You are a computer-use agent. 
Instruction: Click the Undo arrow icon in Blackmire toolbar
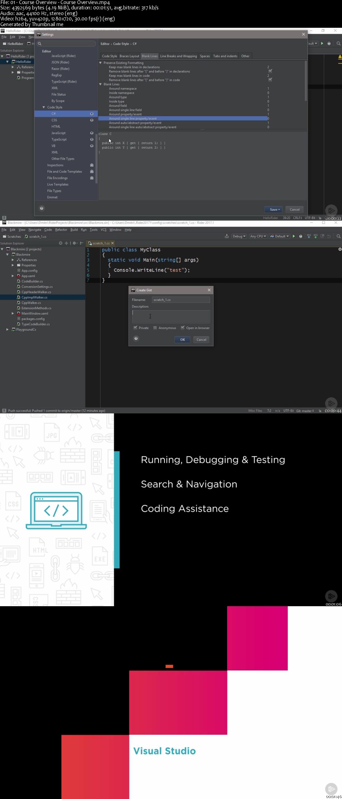click(x=329, y=236)
